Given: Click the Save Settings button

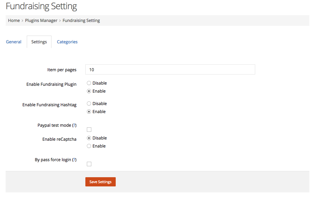Looking at the screenshot, I should pyautogui.click(x=101, y=182).
